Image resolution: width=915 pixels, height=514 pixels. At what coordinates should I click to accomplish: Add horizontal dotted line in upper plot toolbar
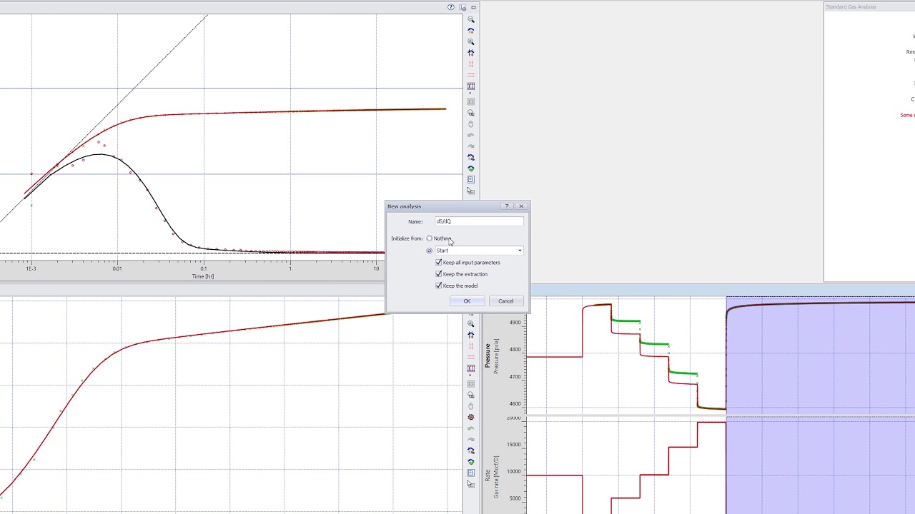(x=470, y=74)
